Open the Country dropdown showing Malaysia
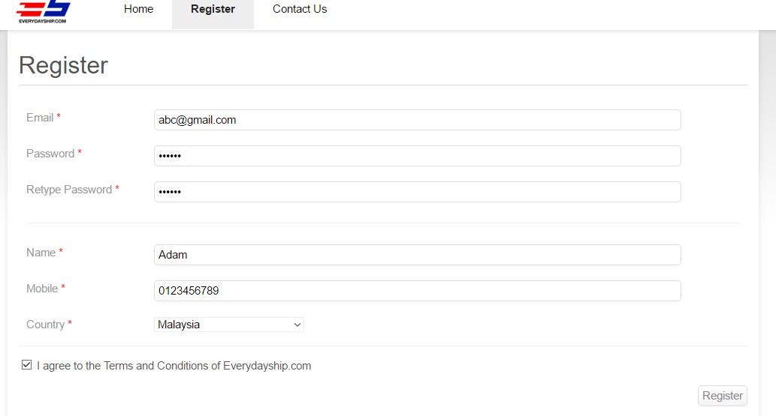 (228, 325)
